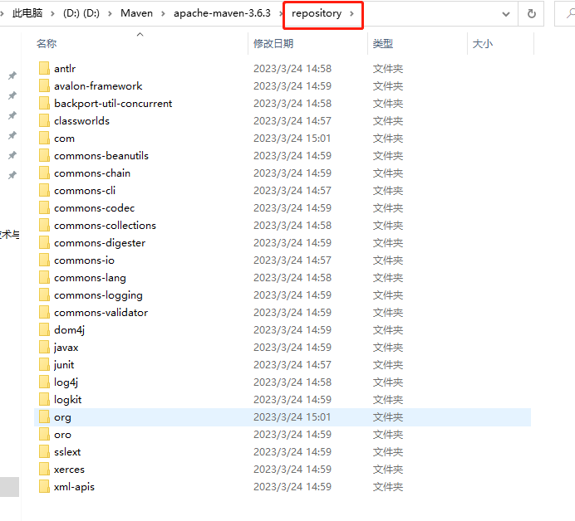Select the sslext folder name
575x521 pixels.
click(67, 452)
